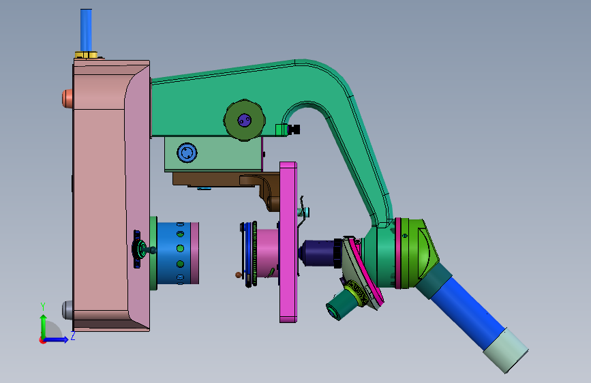Click the dark green round knob on arm
The width and height of the screenshot is (591, 383).
point(244,120)
